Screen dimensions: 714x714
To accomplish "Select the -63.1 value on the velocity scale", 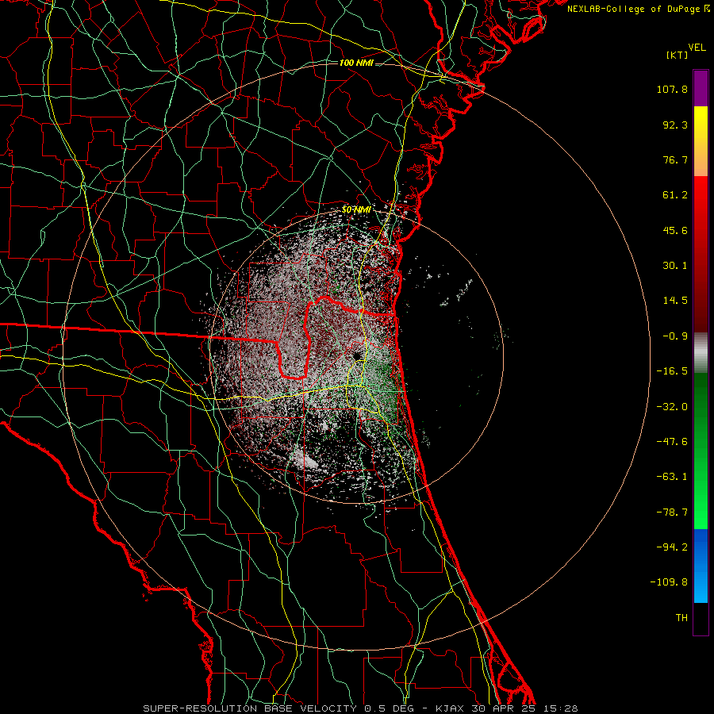I will 672,477.
